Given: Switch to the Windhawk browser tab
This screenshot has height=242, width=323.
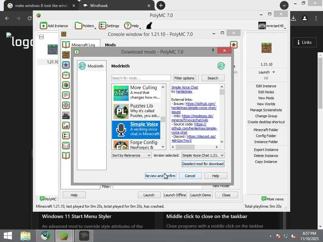Looking at the screenshot, I should click(x=117, y=6).
